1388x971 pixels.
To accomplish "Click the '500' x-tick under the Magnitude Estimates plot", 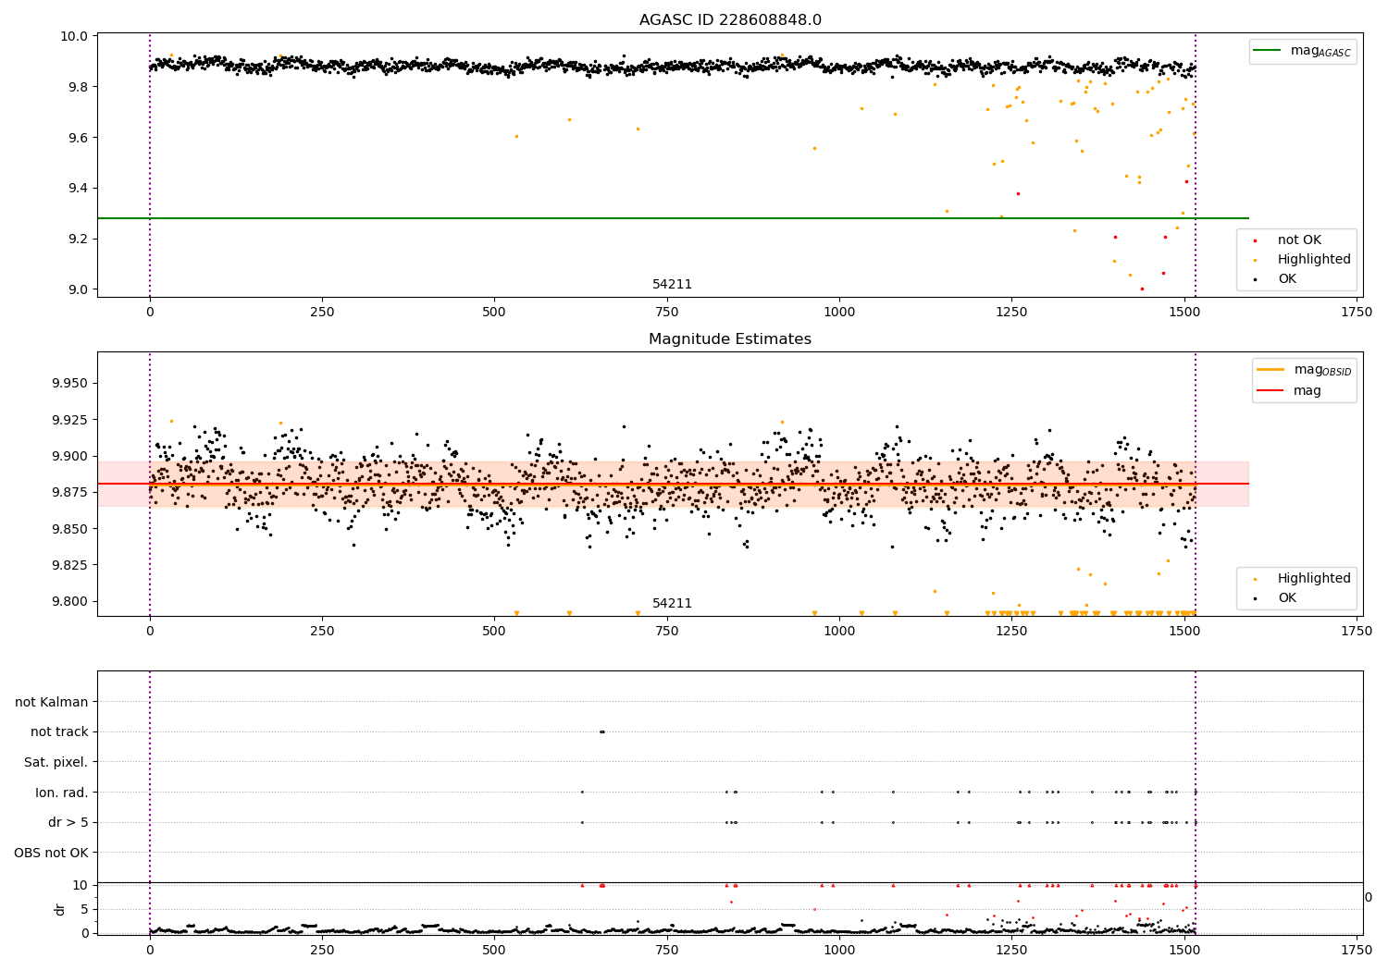I will (x=494, y=632).
